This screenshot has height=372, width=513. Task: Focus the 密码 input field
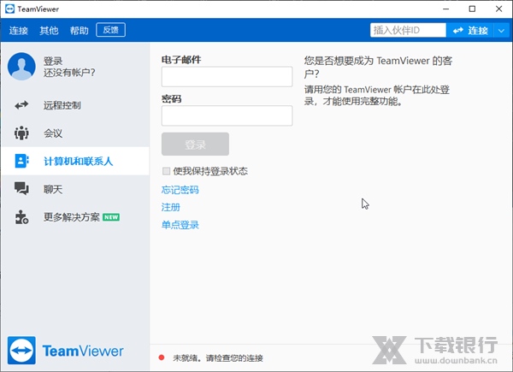[x=227, y=115]
